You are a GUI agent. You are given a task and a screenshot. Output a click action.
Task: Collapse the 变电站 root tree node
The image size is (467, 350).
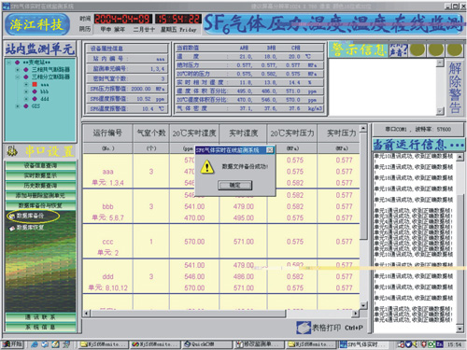(9, 63)
